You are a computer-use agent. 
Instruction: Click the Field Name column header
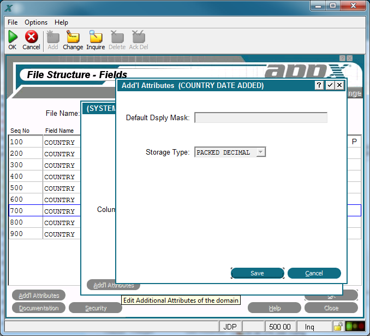pos(59,131)
